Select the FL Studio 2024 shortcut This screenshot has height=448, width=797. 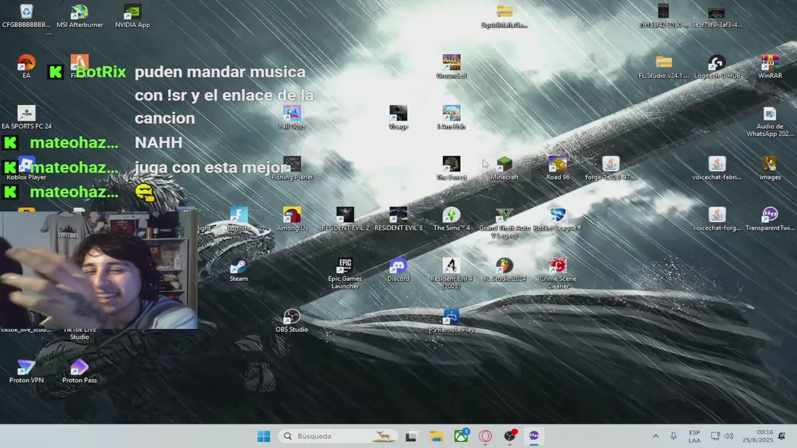[504, 270]
